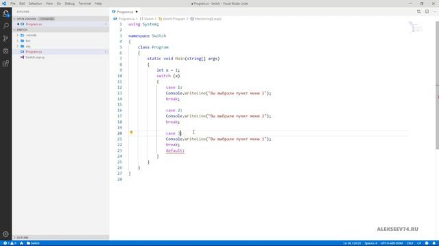Open the Manage gear menu
Image resolution: width=439 pixels, height=246 pixels.
click(x=5, y=234)
